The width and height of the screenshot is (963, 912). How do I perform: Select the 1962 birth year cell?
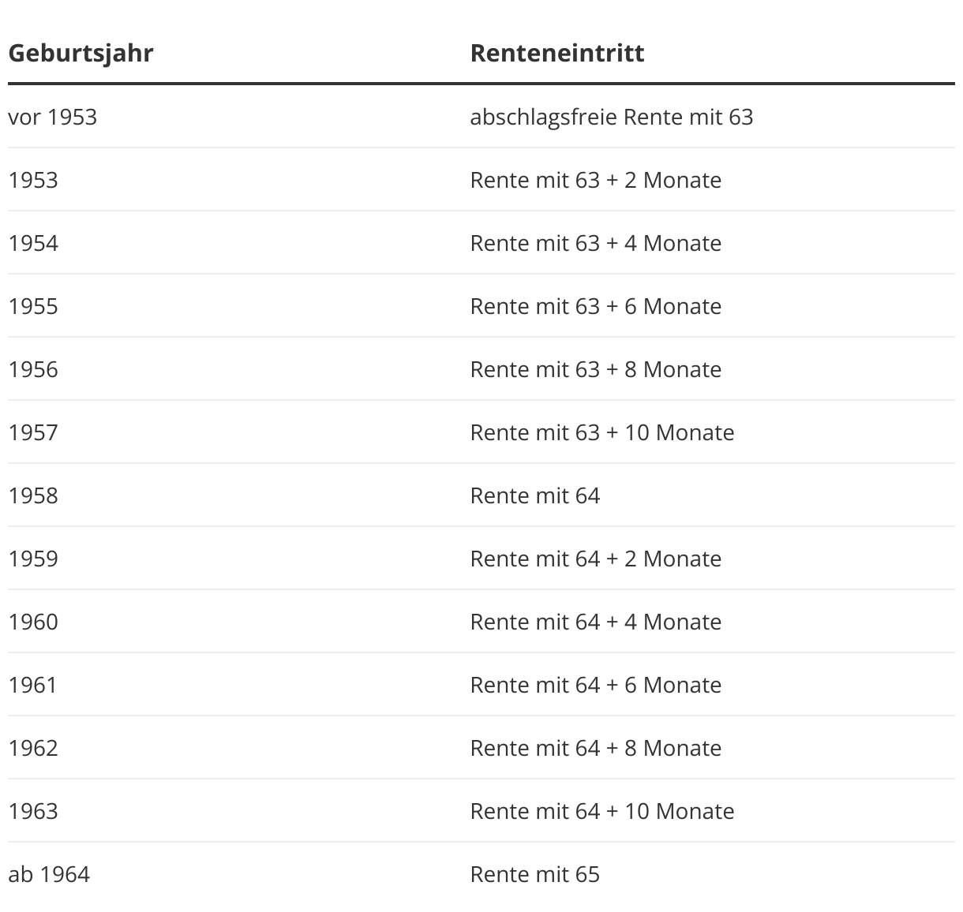33,748
